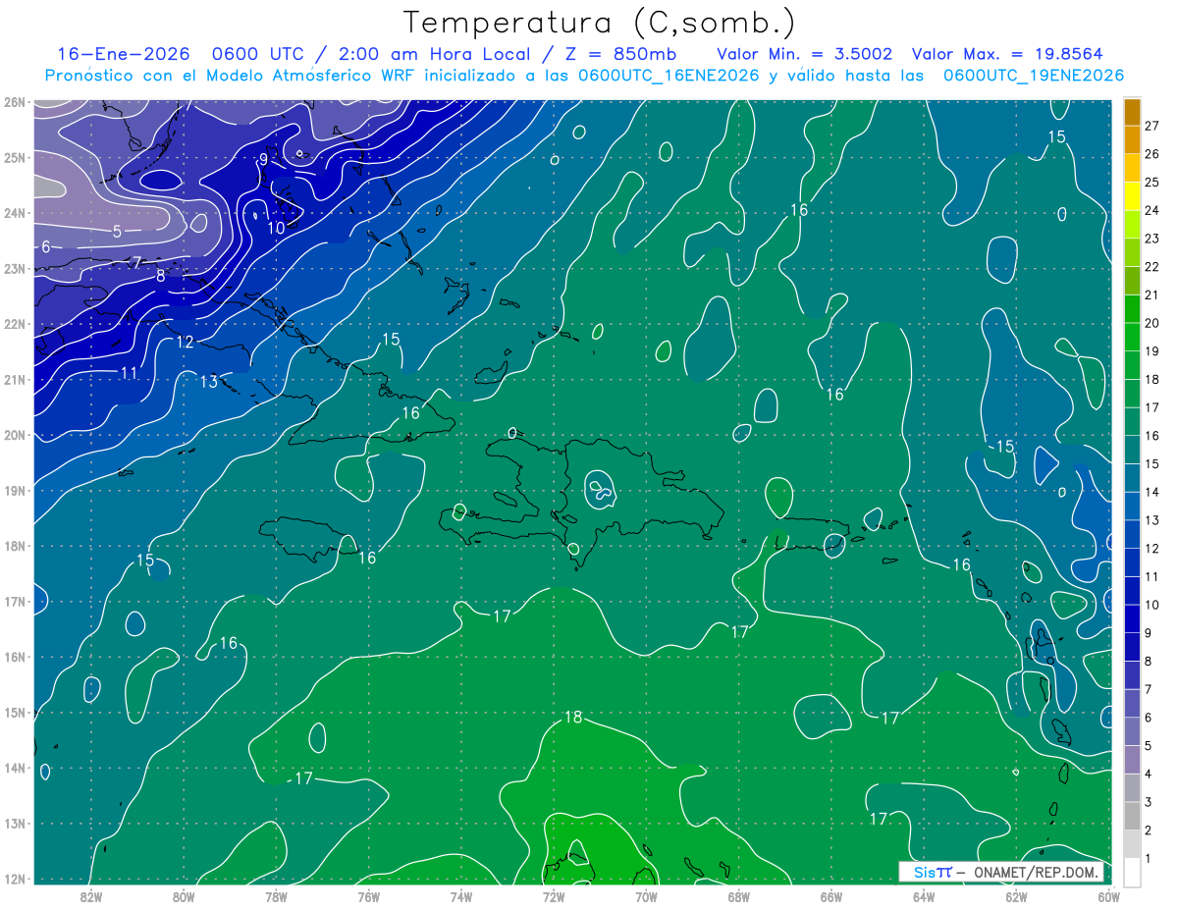Click the '62W' longitude axis label
This screenshot has height=910, width=1178.
(1016, 896)
